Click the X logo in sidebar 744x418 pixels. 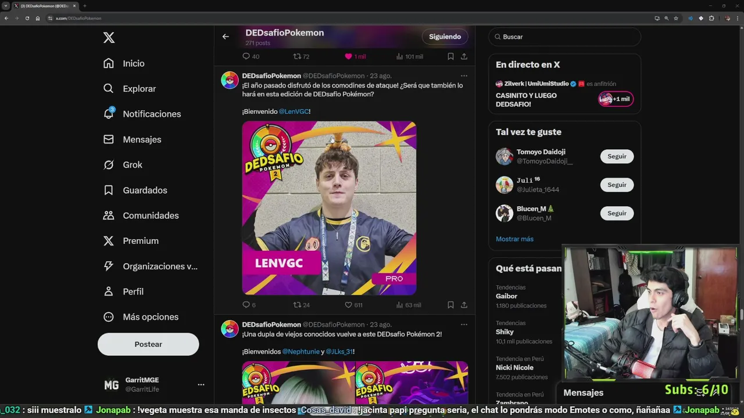pos(109,38)
